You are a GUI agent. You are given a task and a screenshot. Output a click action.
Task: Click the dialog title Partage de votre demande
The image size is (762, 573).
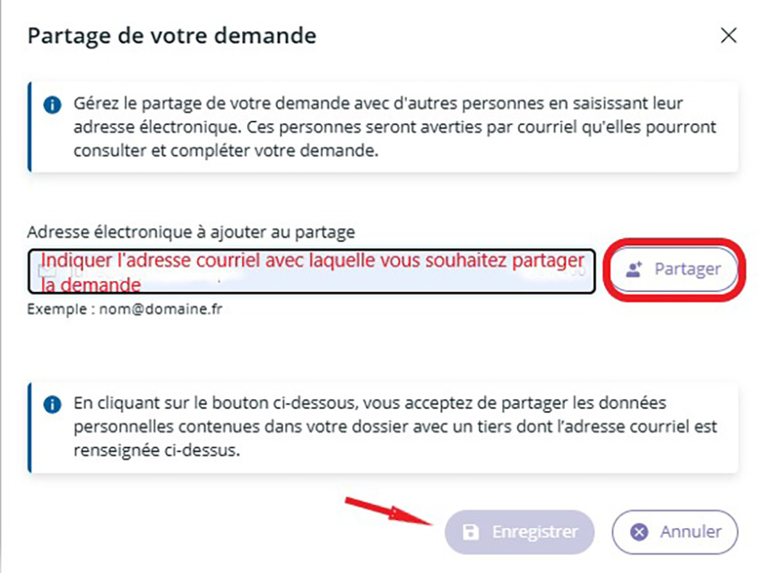click(171, 36)
